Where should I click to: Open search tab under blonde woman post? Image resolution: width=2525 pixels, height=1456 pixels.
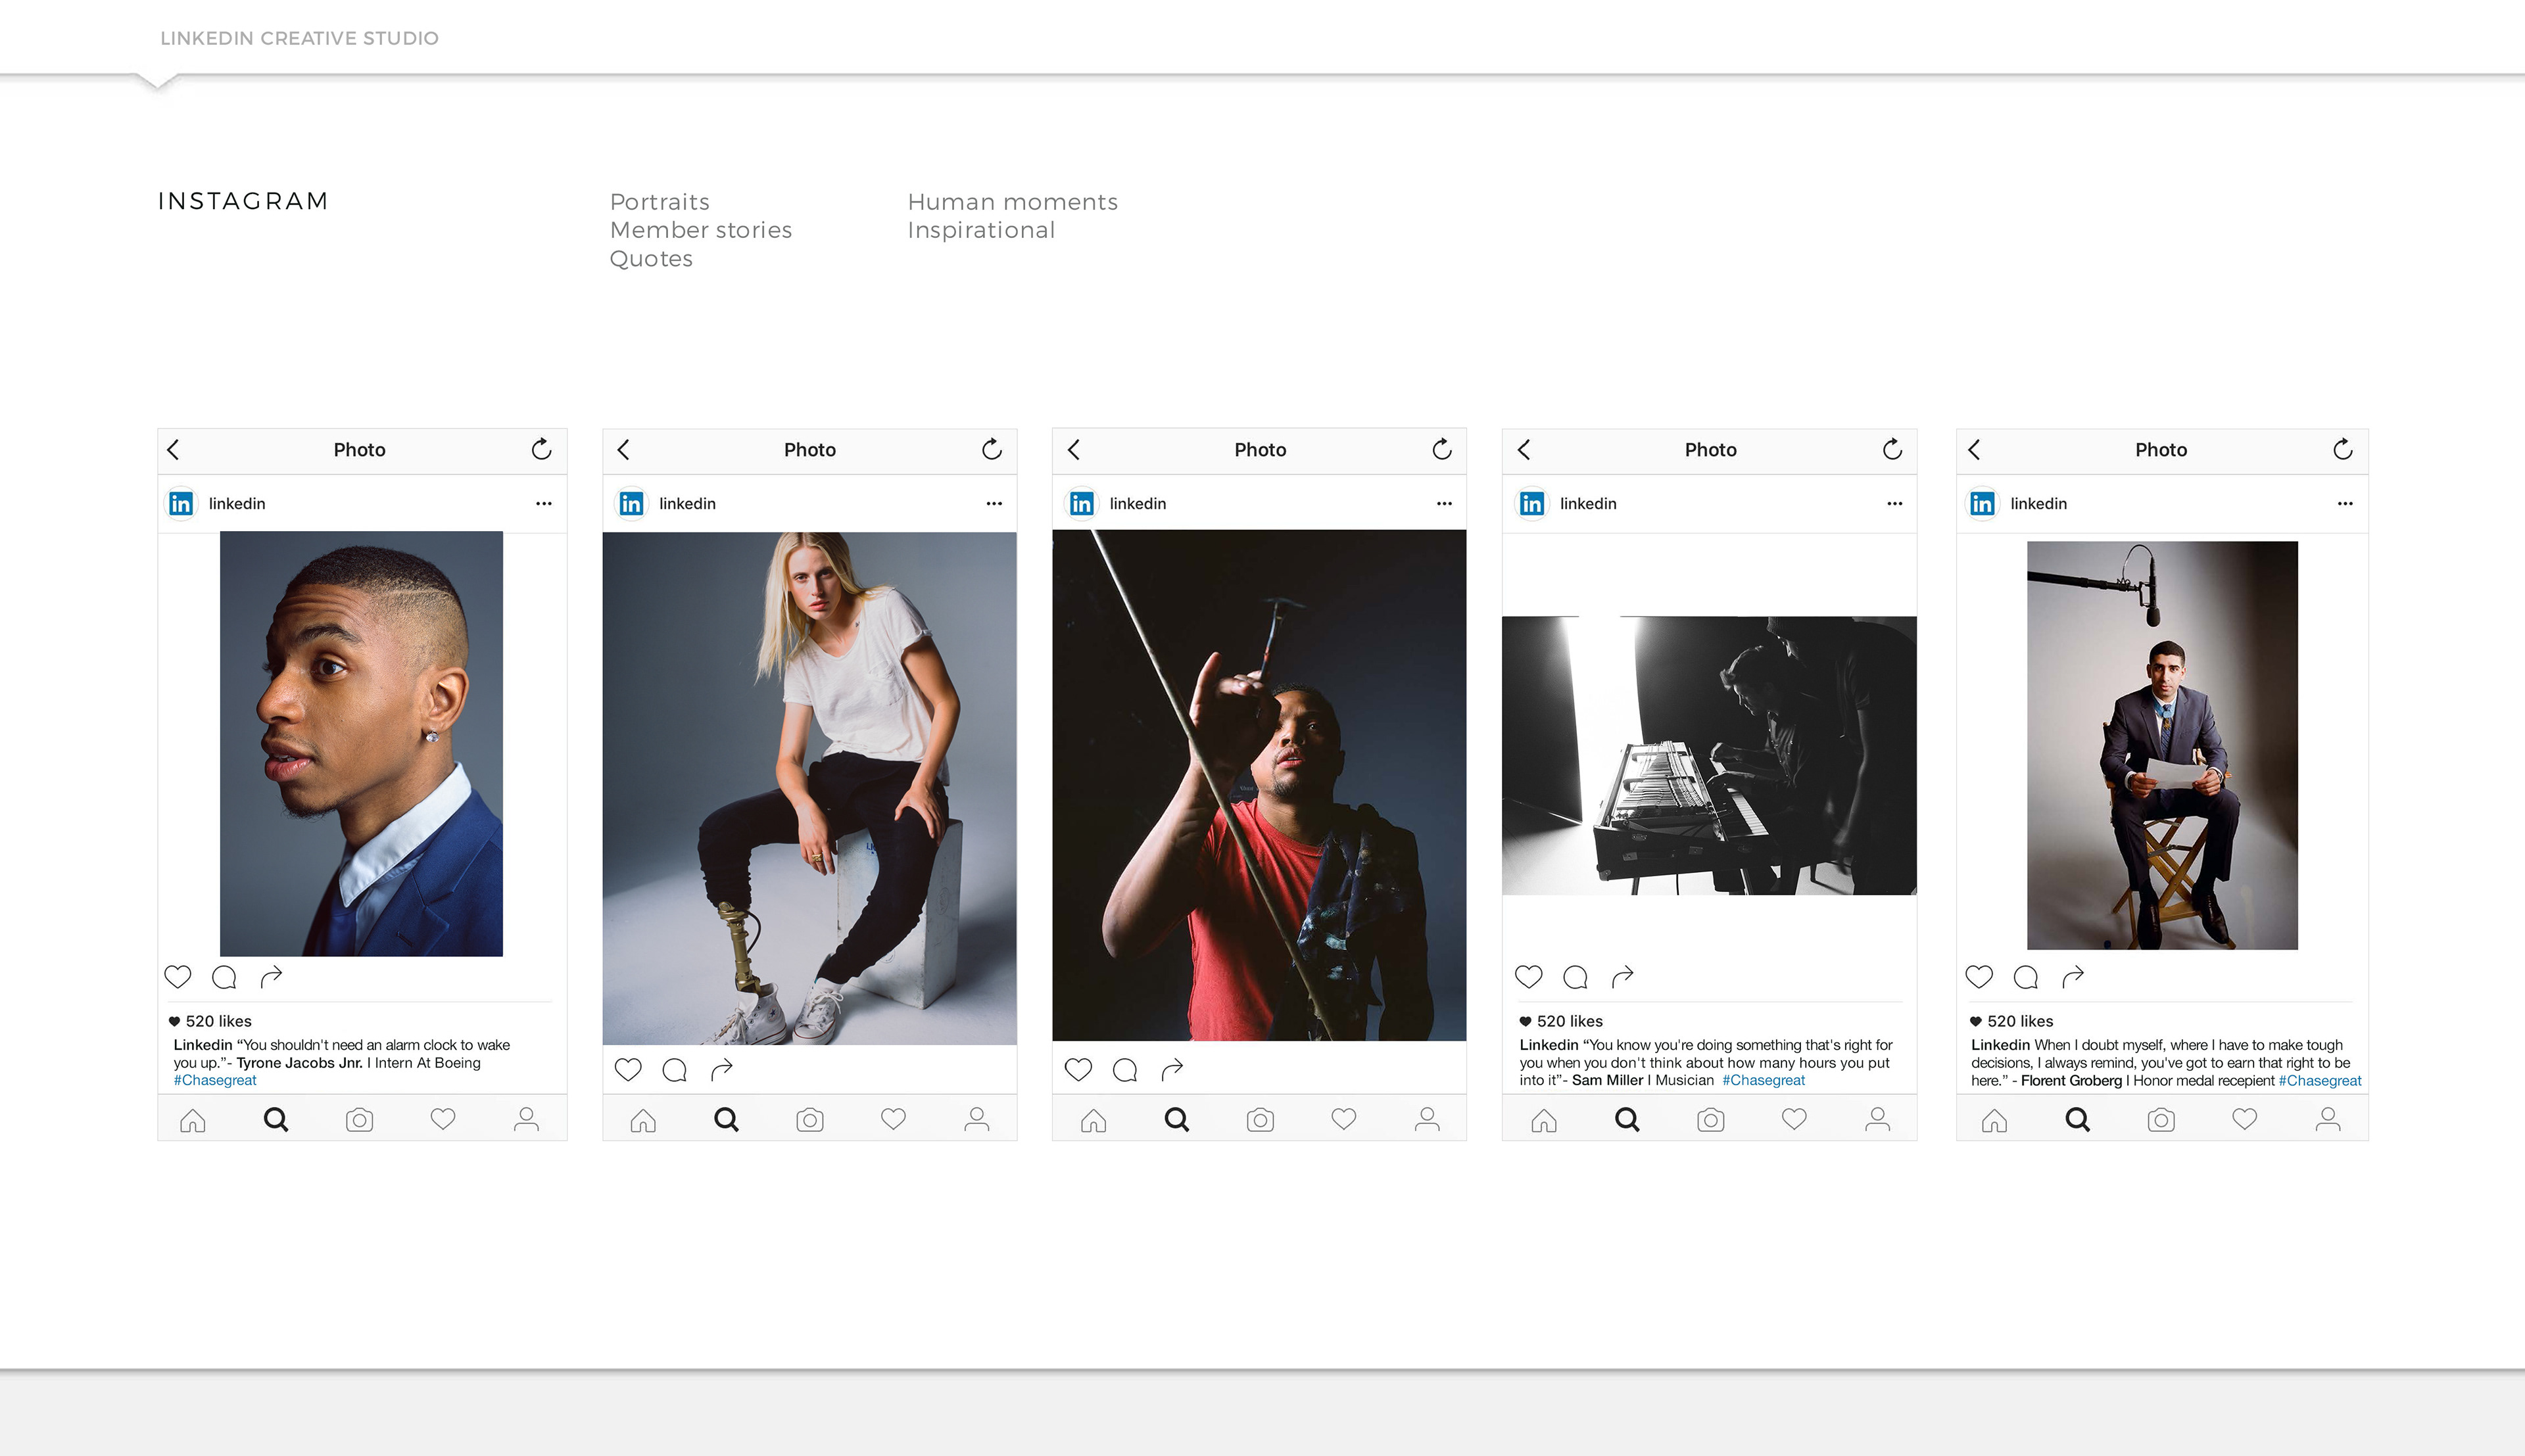[726, 1120]
